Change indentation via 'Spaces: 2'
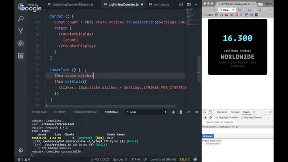 120,159
